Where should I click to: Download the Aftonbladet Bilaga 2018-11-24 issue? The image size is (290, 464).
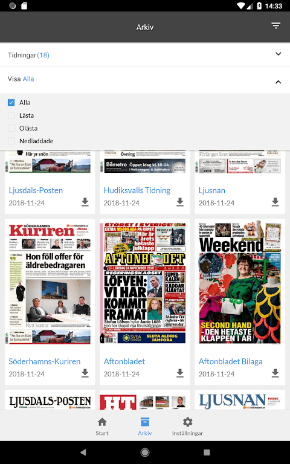[x=275, y=373]
